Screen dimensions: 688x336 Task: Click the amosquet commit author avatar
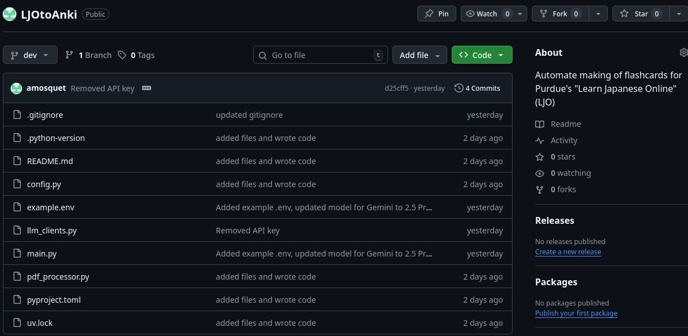16,89
